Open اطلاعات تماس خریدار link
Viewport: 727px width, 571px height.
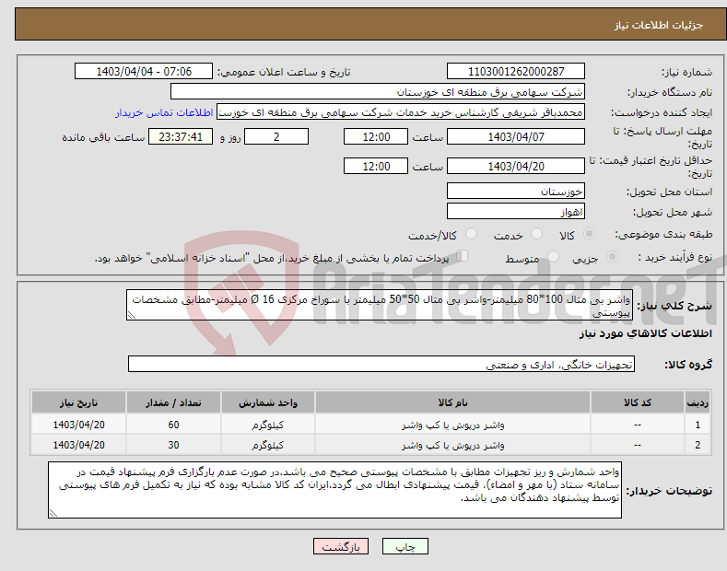[x=164, y=112]
